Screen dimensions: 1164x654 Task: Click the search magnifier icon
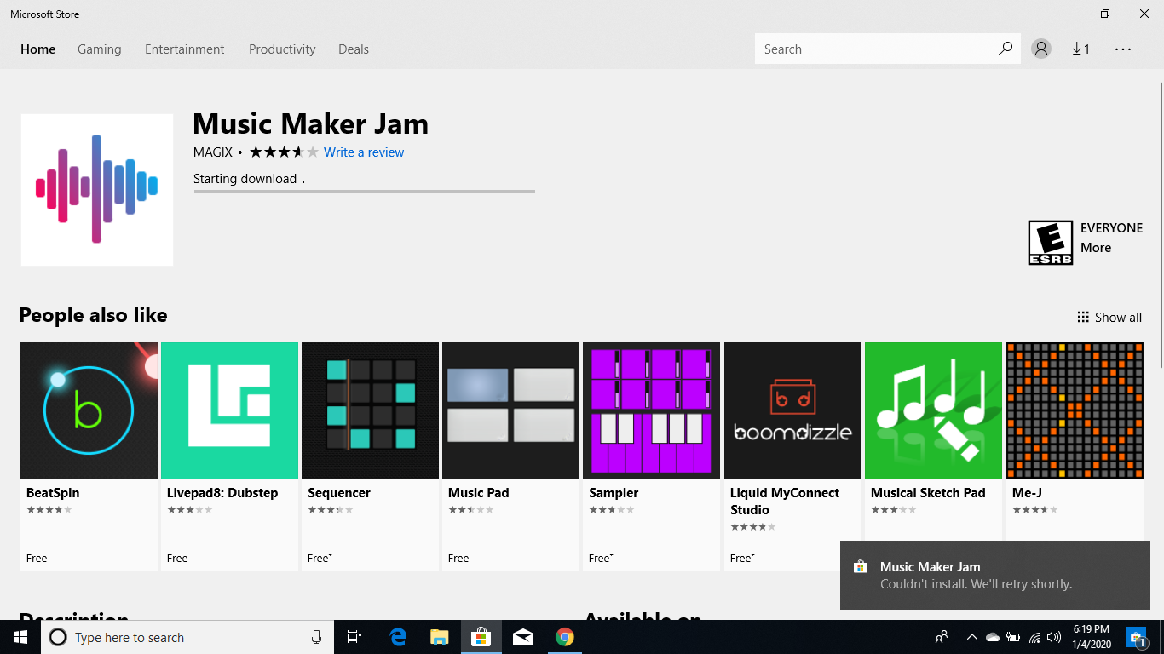(1006, 49)
